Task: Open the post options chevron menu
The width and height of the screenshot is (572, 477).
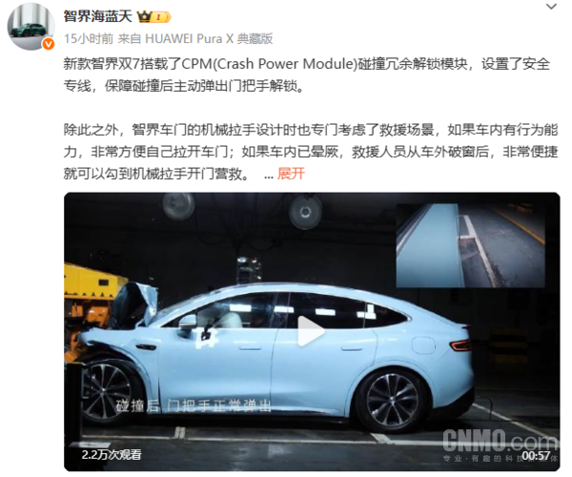Action: tap(551, 7)
